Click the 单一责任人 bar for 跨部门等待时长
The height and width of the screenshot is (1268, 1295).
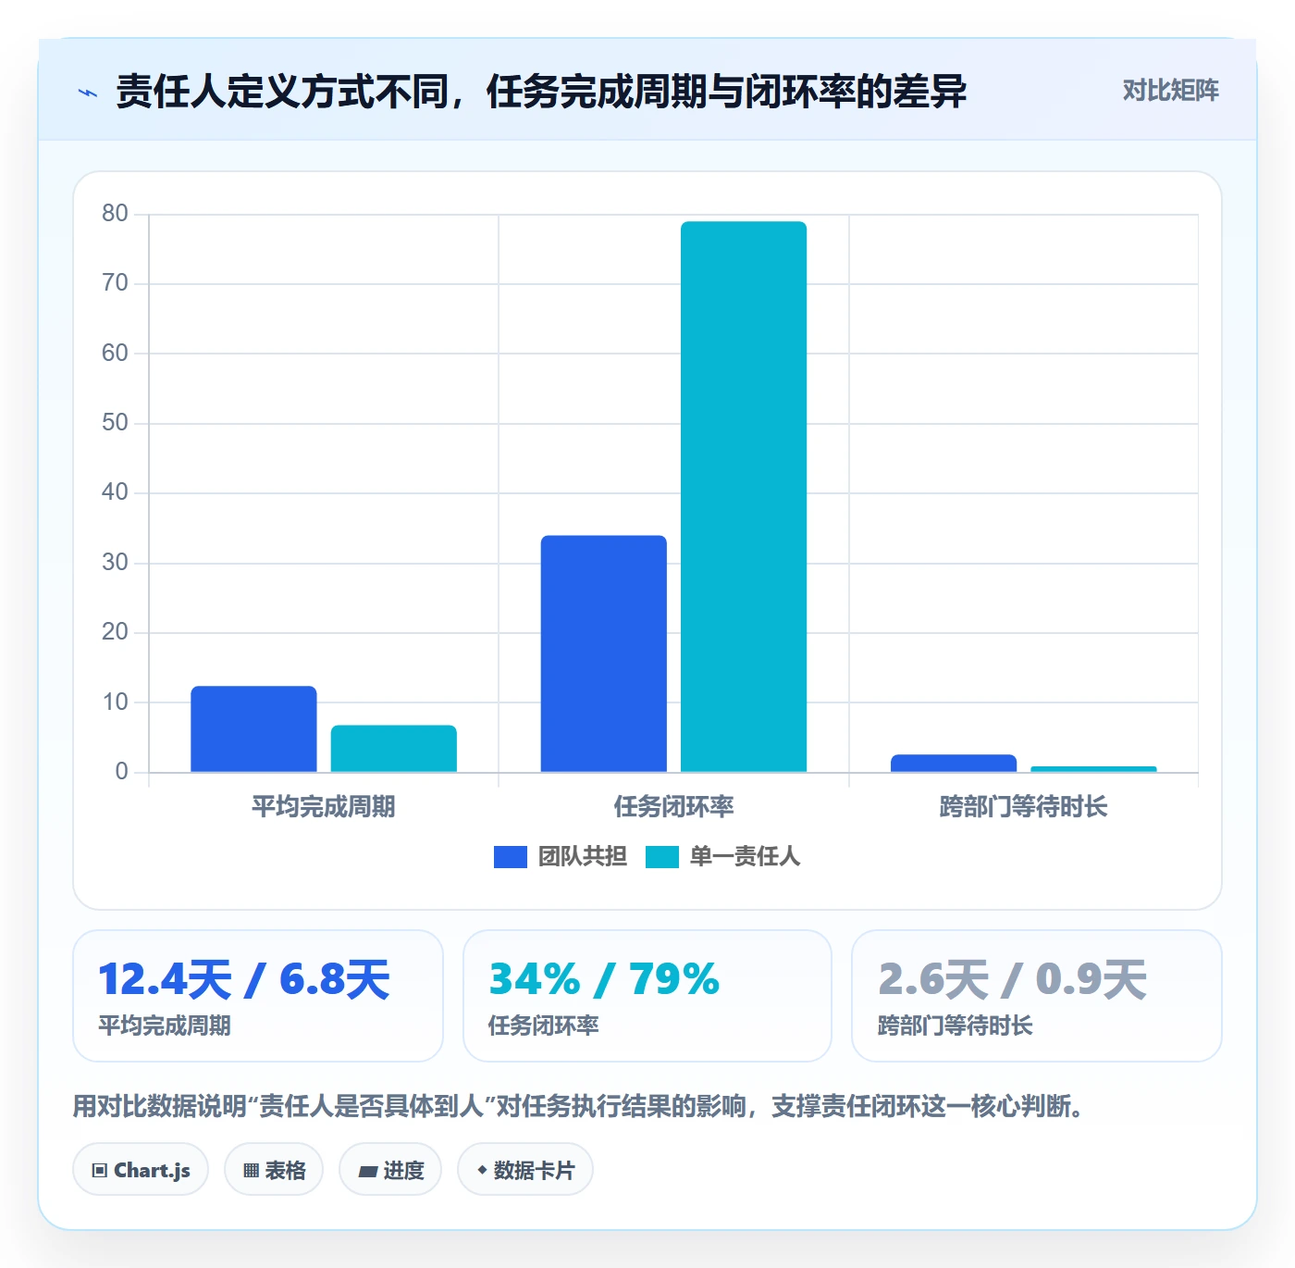[x=1093, y=769]
